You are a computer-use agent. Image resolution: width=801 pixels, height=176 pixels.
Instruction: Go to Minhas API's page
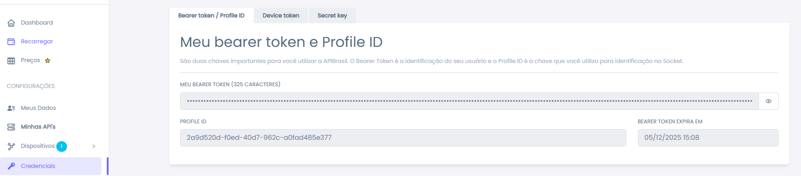[x=38, y=127]
